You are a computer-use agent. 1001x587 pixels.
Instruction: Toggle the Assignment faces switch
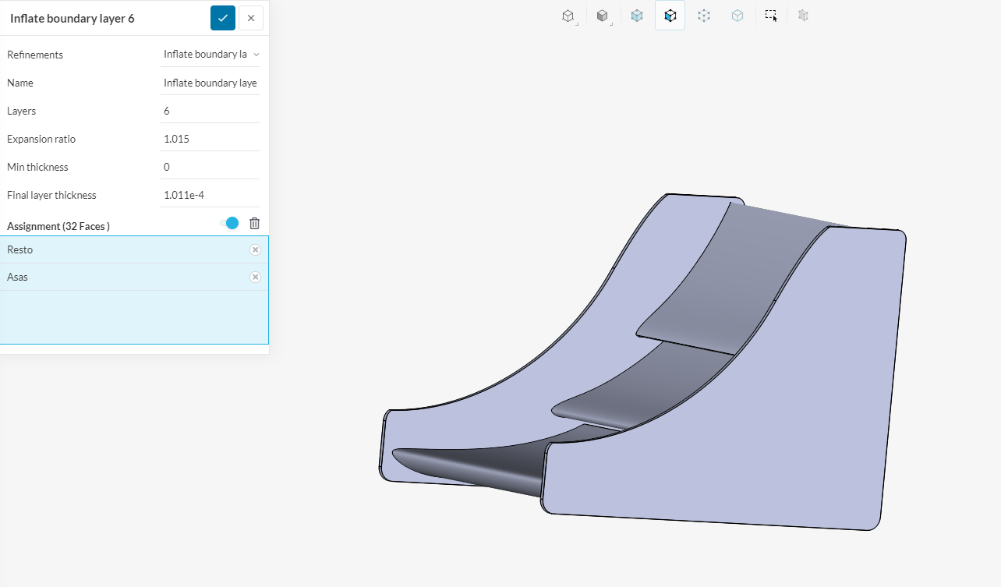229,223
